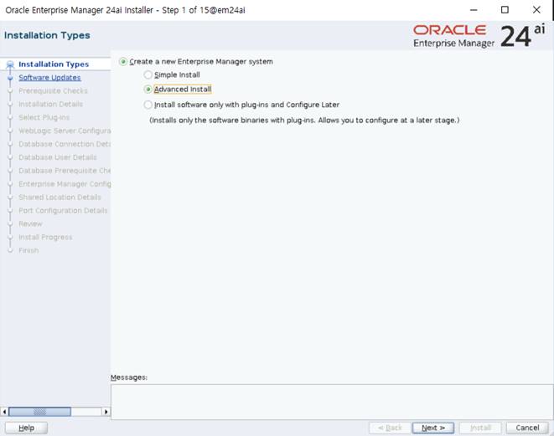
Task: Click the Installation Types step marker icon
Action: click(x=10, y=64)
